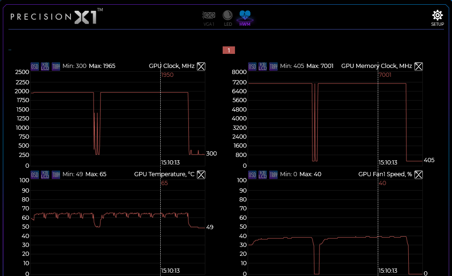This screenshot has width=452, height=276.
Task: Click the 15:10:13 timestamp in Fan1 Speed graph
Action: pos(388,270)
